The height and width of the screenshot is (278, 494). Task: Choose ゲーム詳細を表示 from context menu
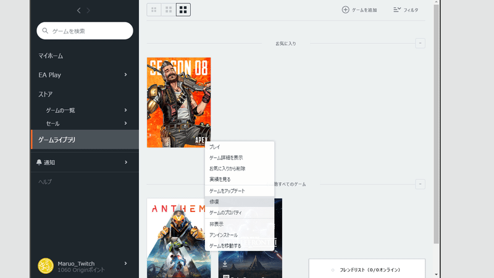point(240,158)
